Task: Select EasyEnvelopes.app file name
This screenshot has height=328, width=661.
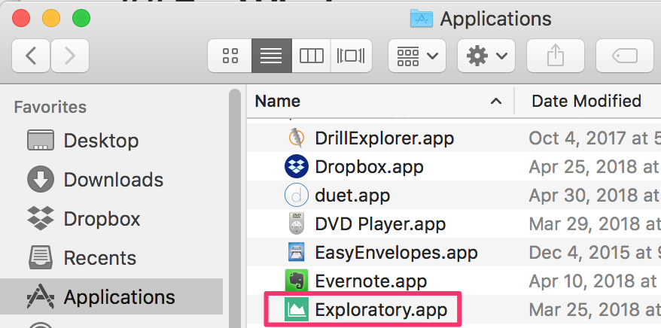Action: [x=396, y=253]
